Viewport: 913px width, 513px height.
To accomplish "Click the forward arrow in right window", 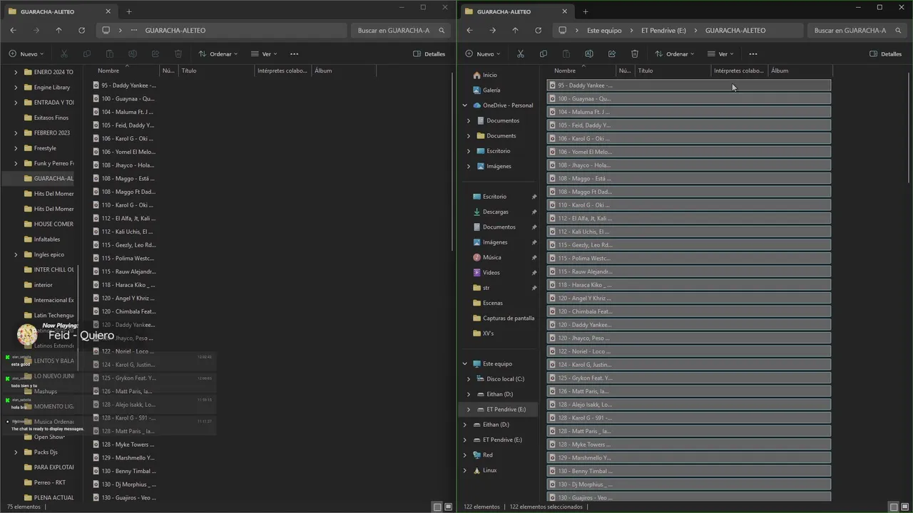I will coord(492,30).
